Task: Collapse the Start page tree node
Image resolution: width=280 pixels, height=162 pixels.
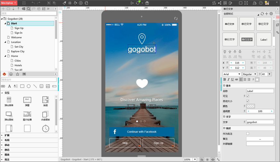Action: (x=5, y=23)
